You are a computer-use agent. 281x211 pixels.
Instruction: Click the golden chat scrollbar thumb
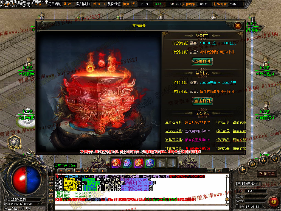tap(227, 199)
